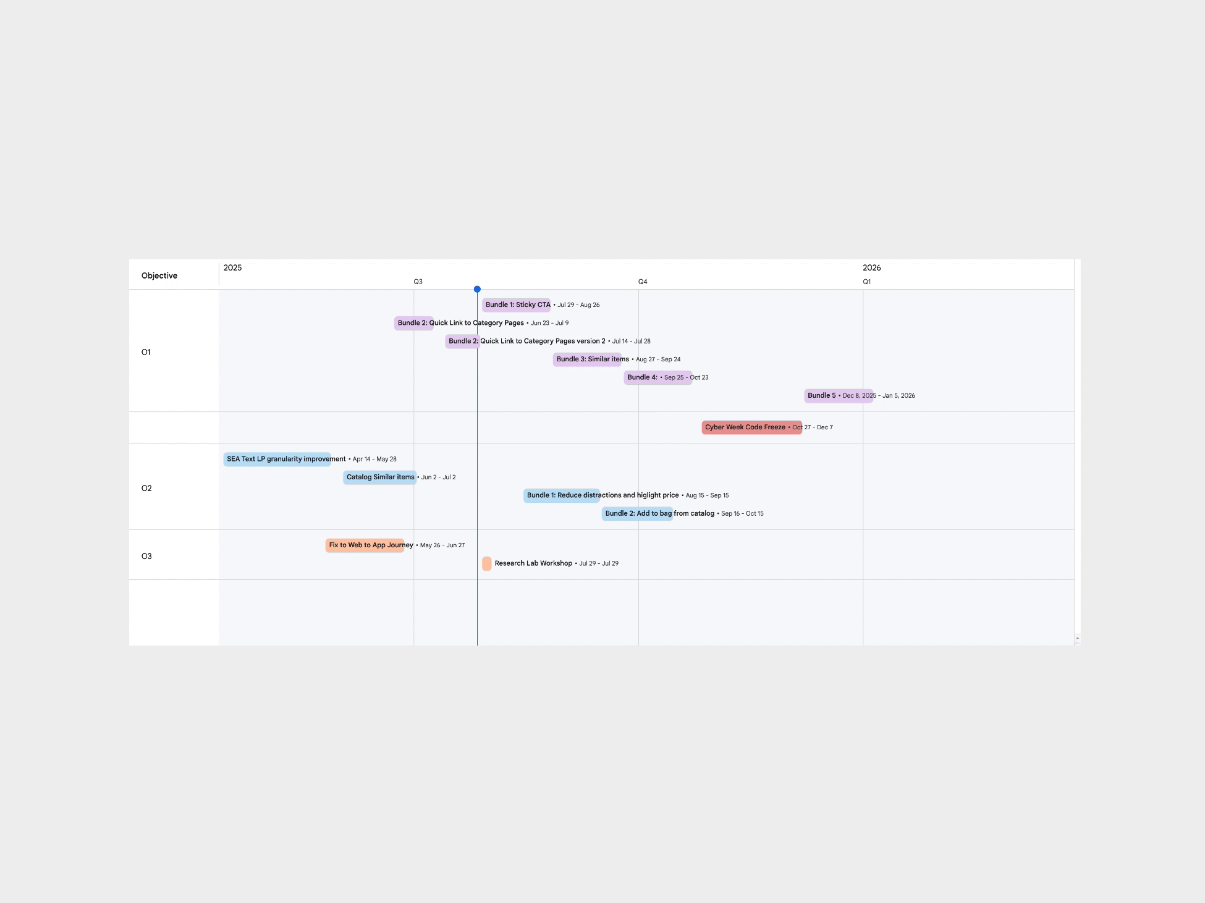The width and height of the screenshot is (1205, 903).
Task: Click the orange Research Lab Workshop marker
Action: tap(487, 563)
